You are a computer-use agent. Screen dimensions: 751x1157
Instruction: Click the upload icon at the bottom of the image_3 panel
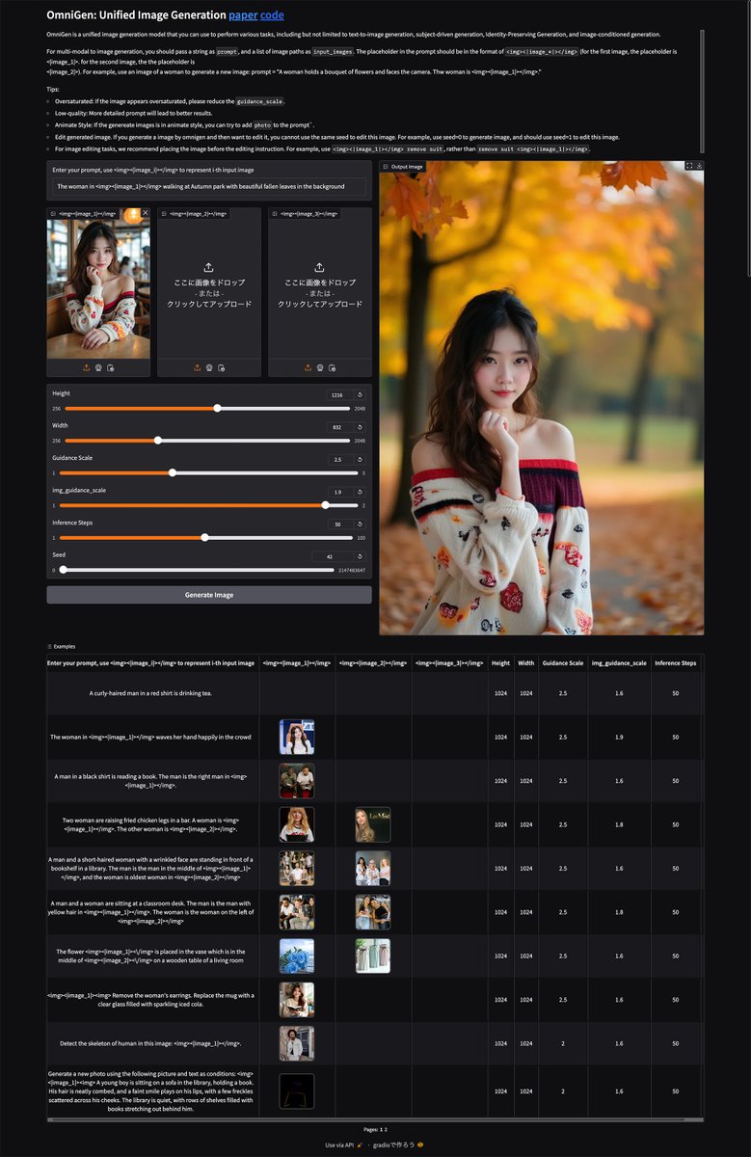tap(308, 367)
